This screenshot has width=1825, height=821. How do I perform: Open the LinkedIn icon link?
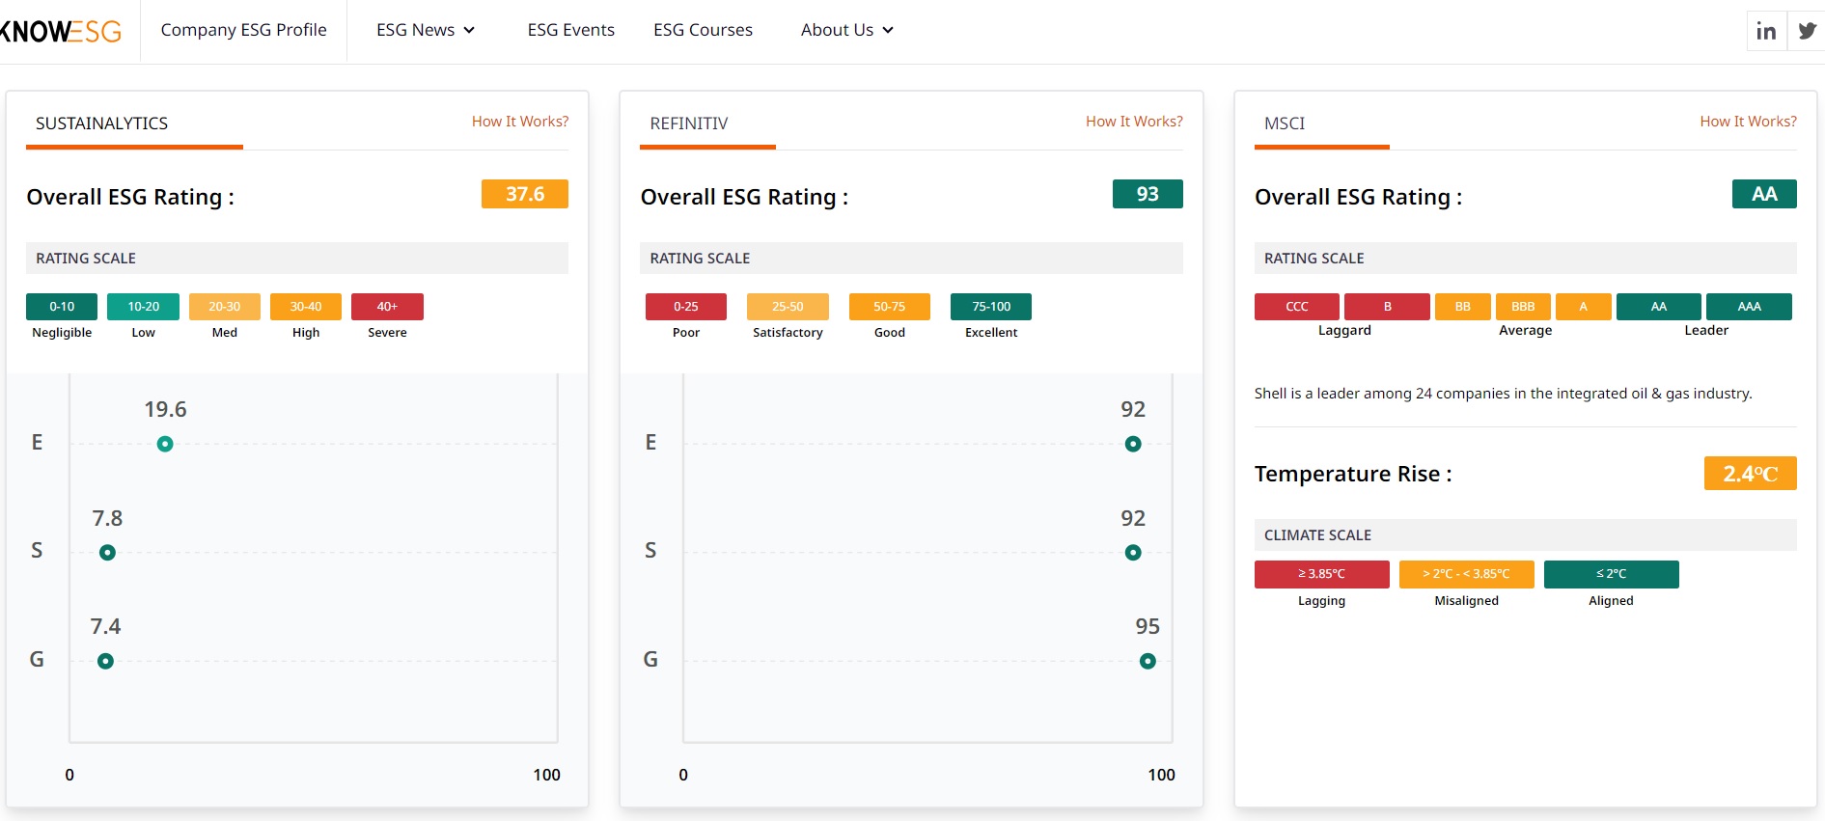1766,31
